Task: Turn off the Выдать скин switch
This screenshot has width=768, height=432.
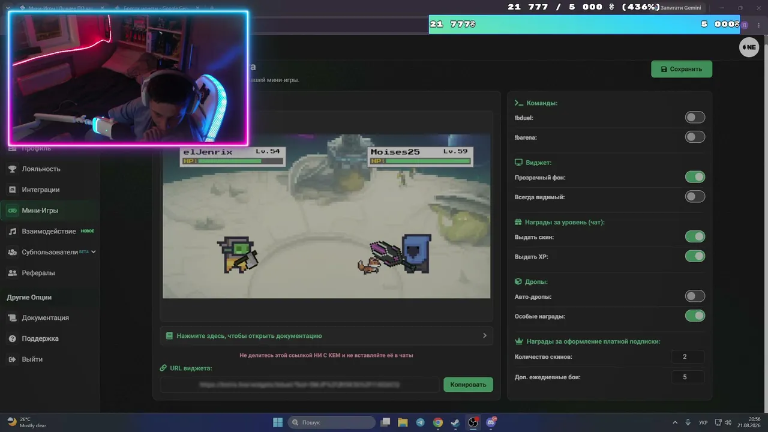Action: (x=695, y=237)
